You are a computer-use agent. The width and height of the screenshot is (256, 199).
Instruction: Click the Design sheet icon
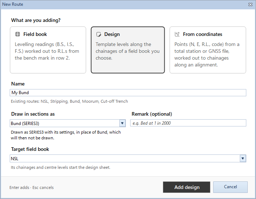pyautogui.click(x=99, y=34)
